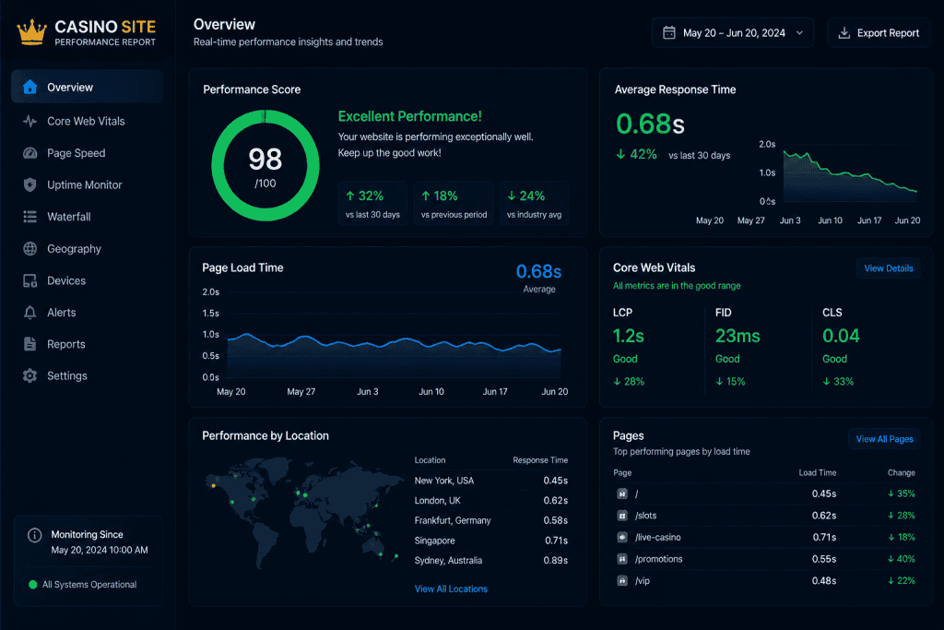Click the green All Systems Operational dot
The height and width of the screenshot is (630, 944).
click(x=32, y=584)
